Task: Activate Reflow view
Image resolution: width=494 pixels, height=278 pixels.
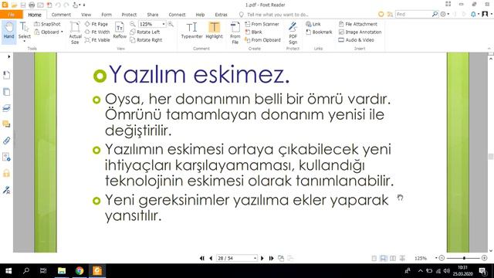Action: [x=120, y=30]
